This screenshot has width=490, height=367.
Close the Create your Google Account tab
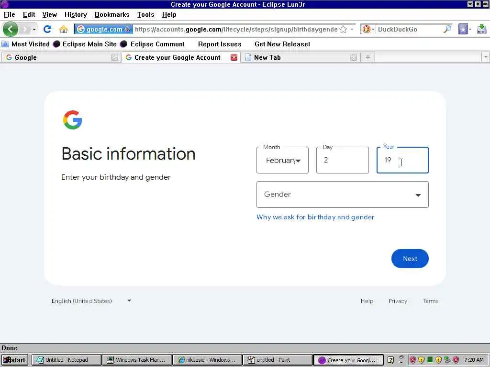tap(234, 57)
